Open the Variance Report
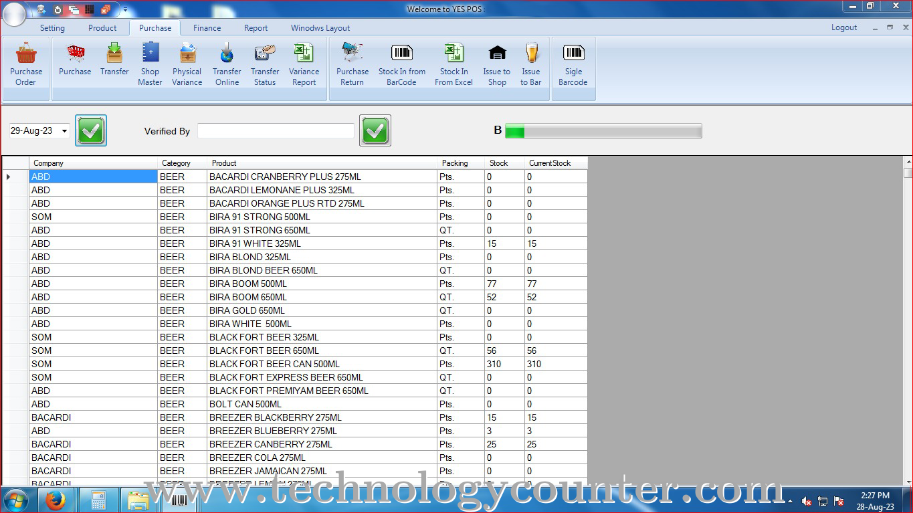 pyautogui.click(x=304, y=65)
